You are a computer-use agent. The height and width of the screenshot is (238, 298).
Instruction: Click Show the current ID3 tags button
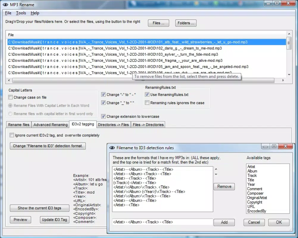pos(40,208)
